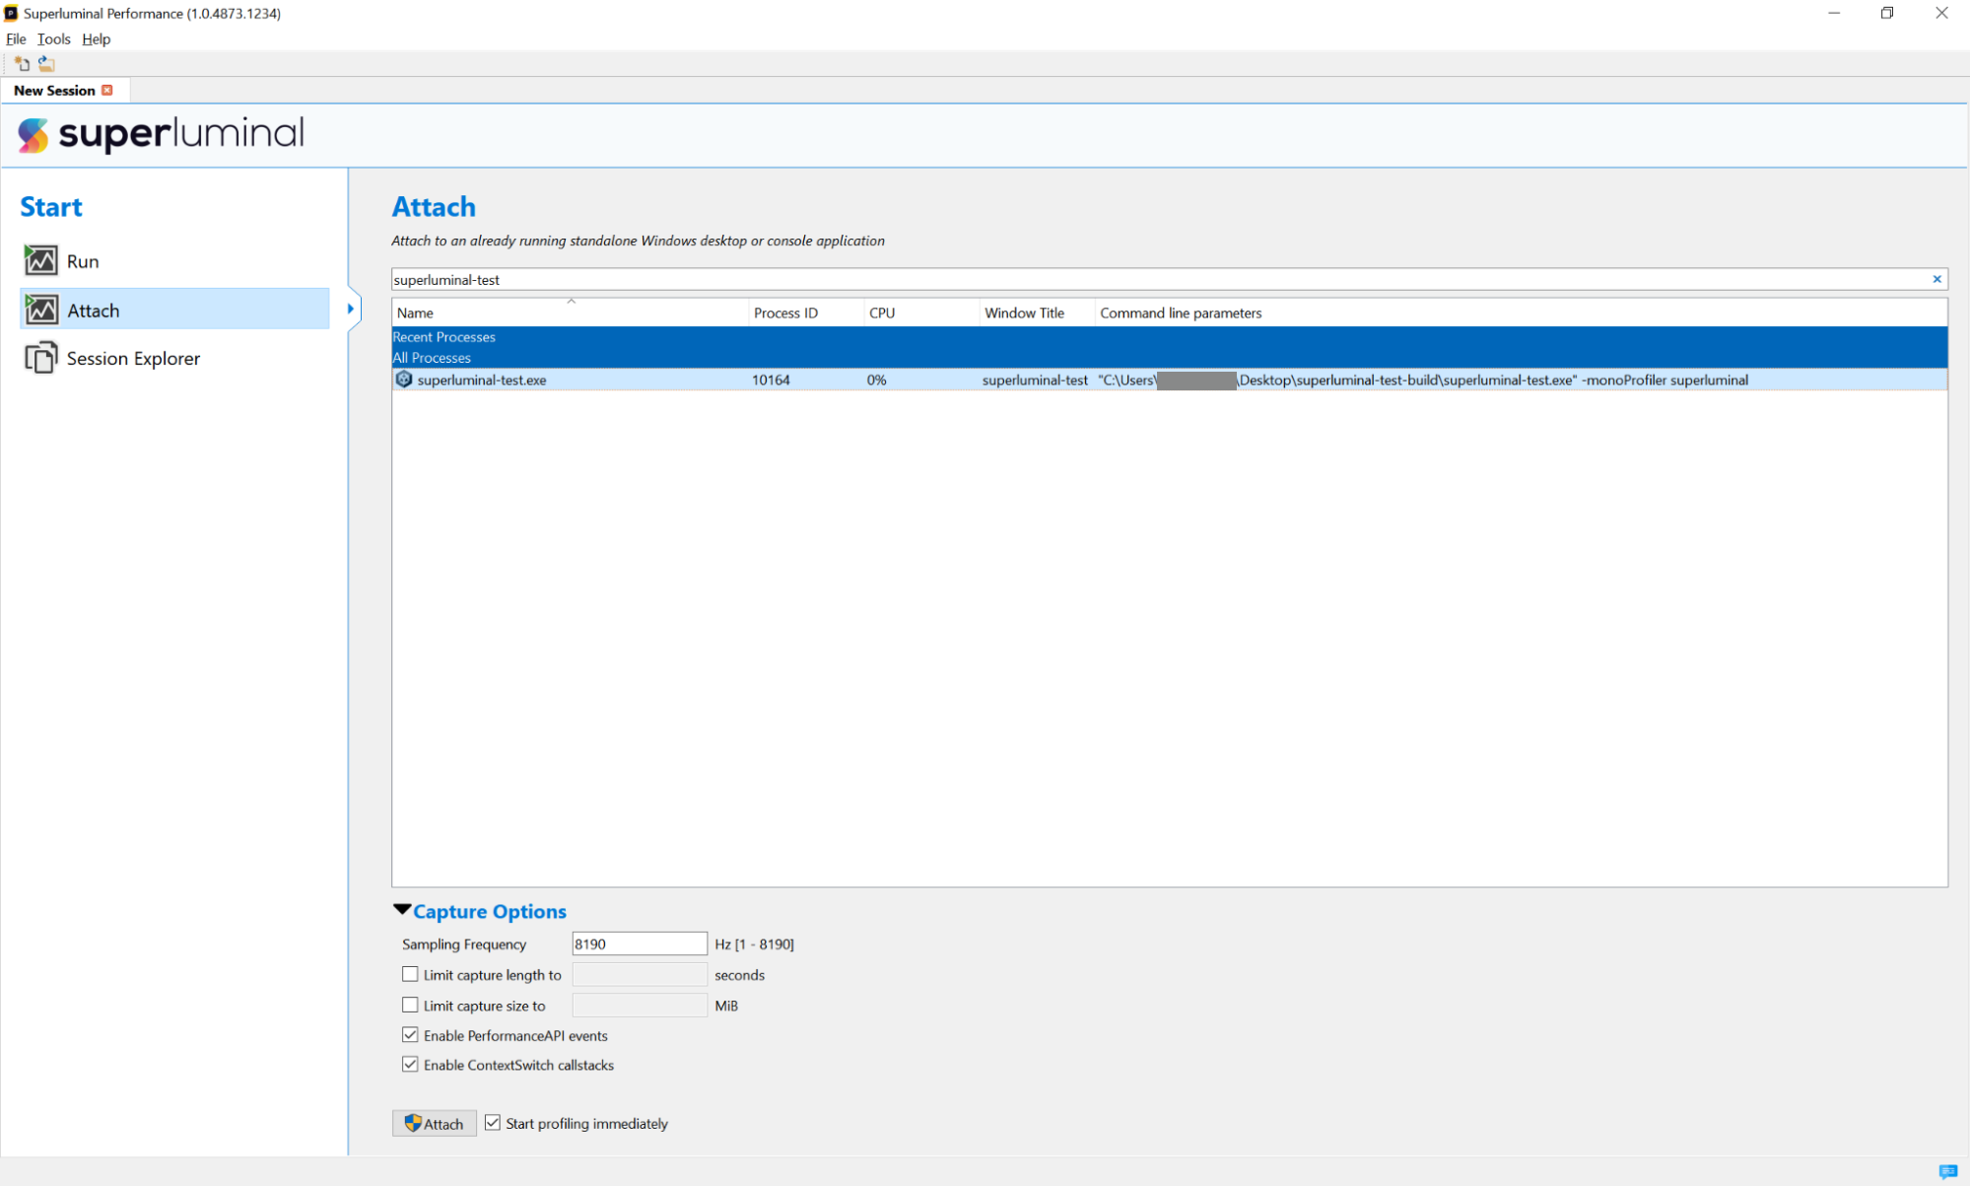Disable Enable PerformanceAPI events checkbox
The image size is (1970, 1186).
point(410,1034)
